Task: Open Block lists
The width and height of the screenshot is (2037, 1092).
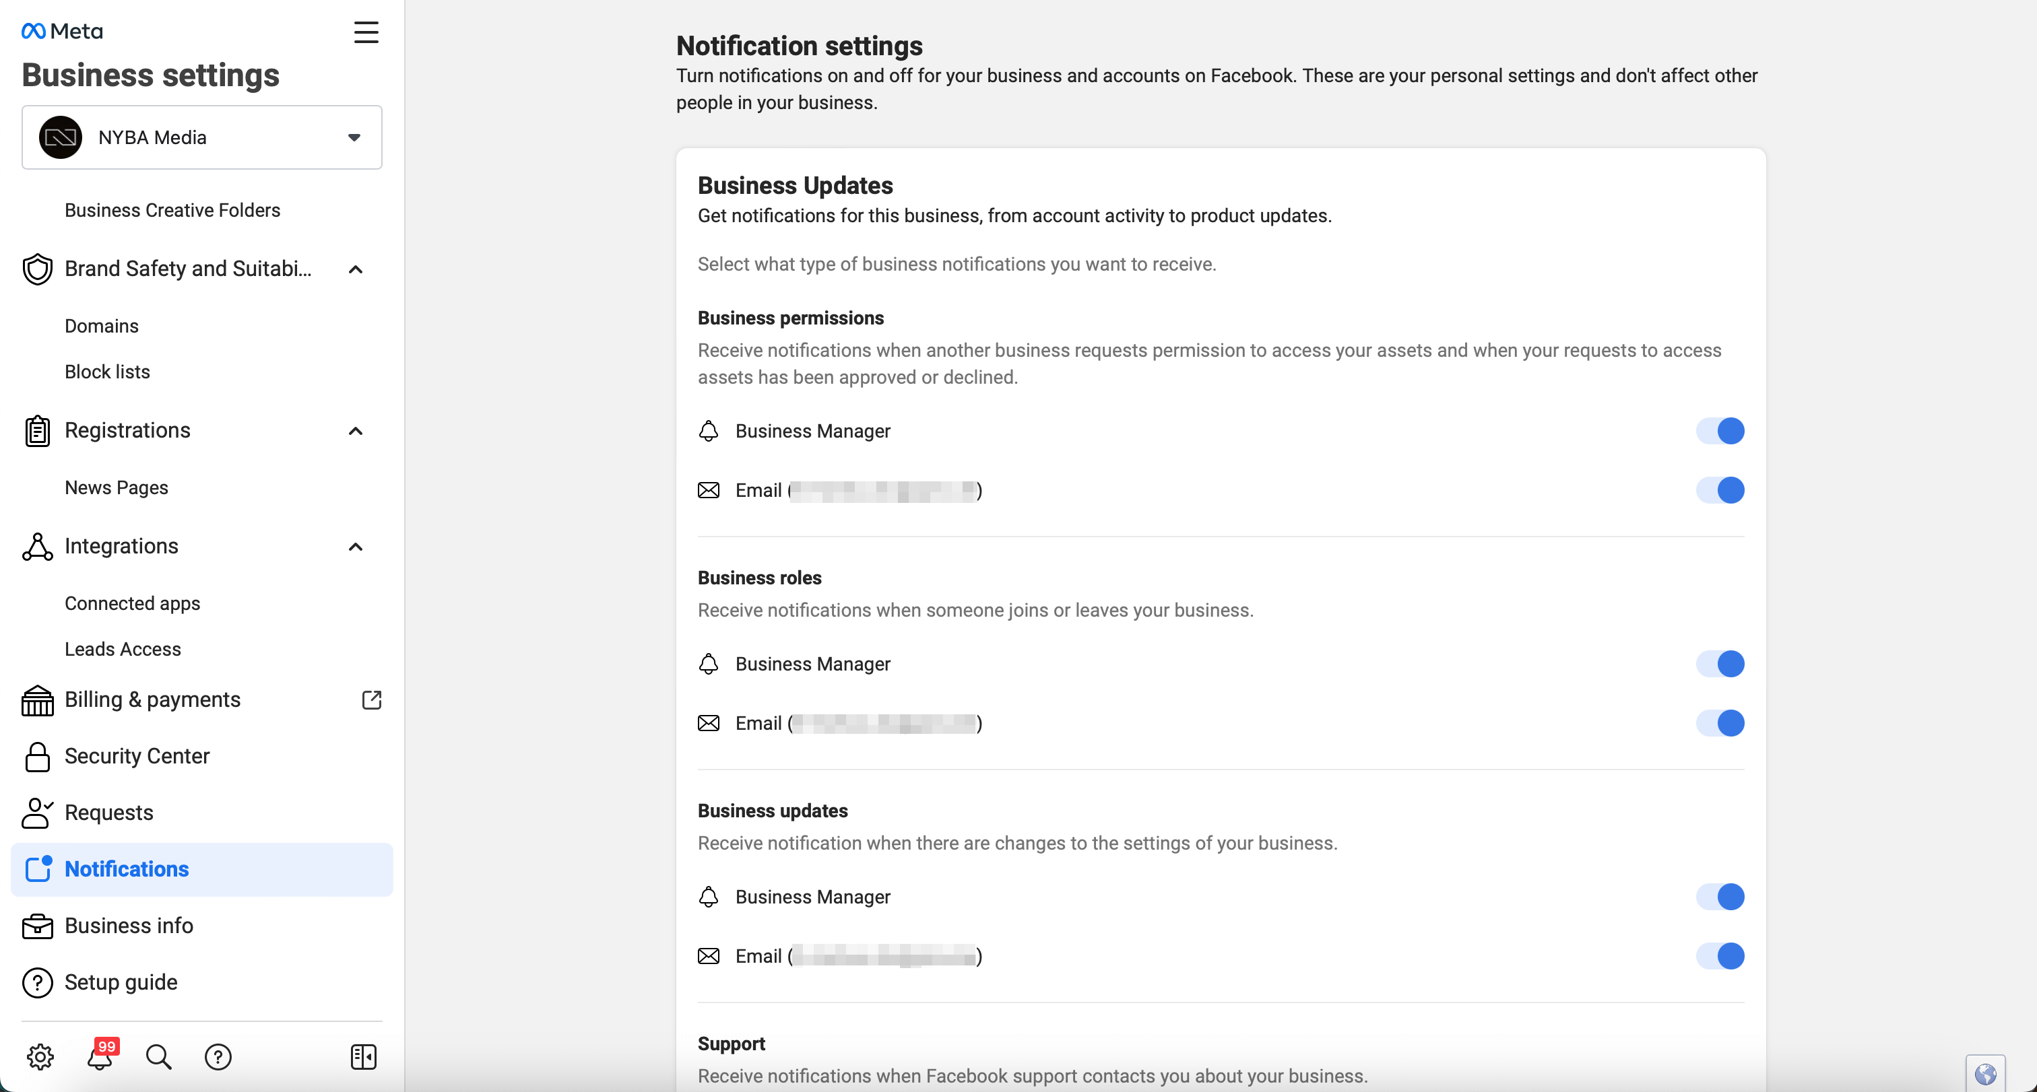Action: point(108,372)
